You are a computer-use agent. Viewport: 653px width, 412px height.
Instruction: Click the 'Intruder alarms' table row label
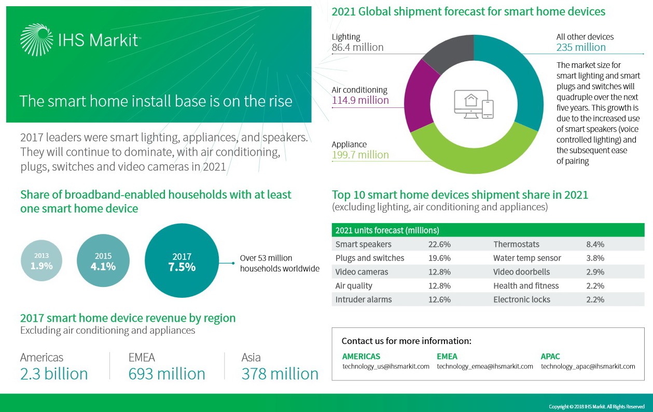364,299
